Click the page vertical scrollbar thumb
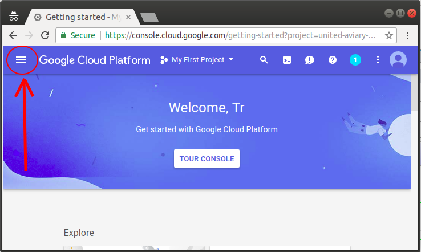Viewport: 421px width, 252px height. (x=414, y=92)
